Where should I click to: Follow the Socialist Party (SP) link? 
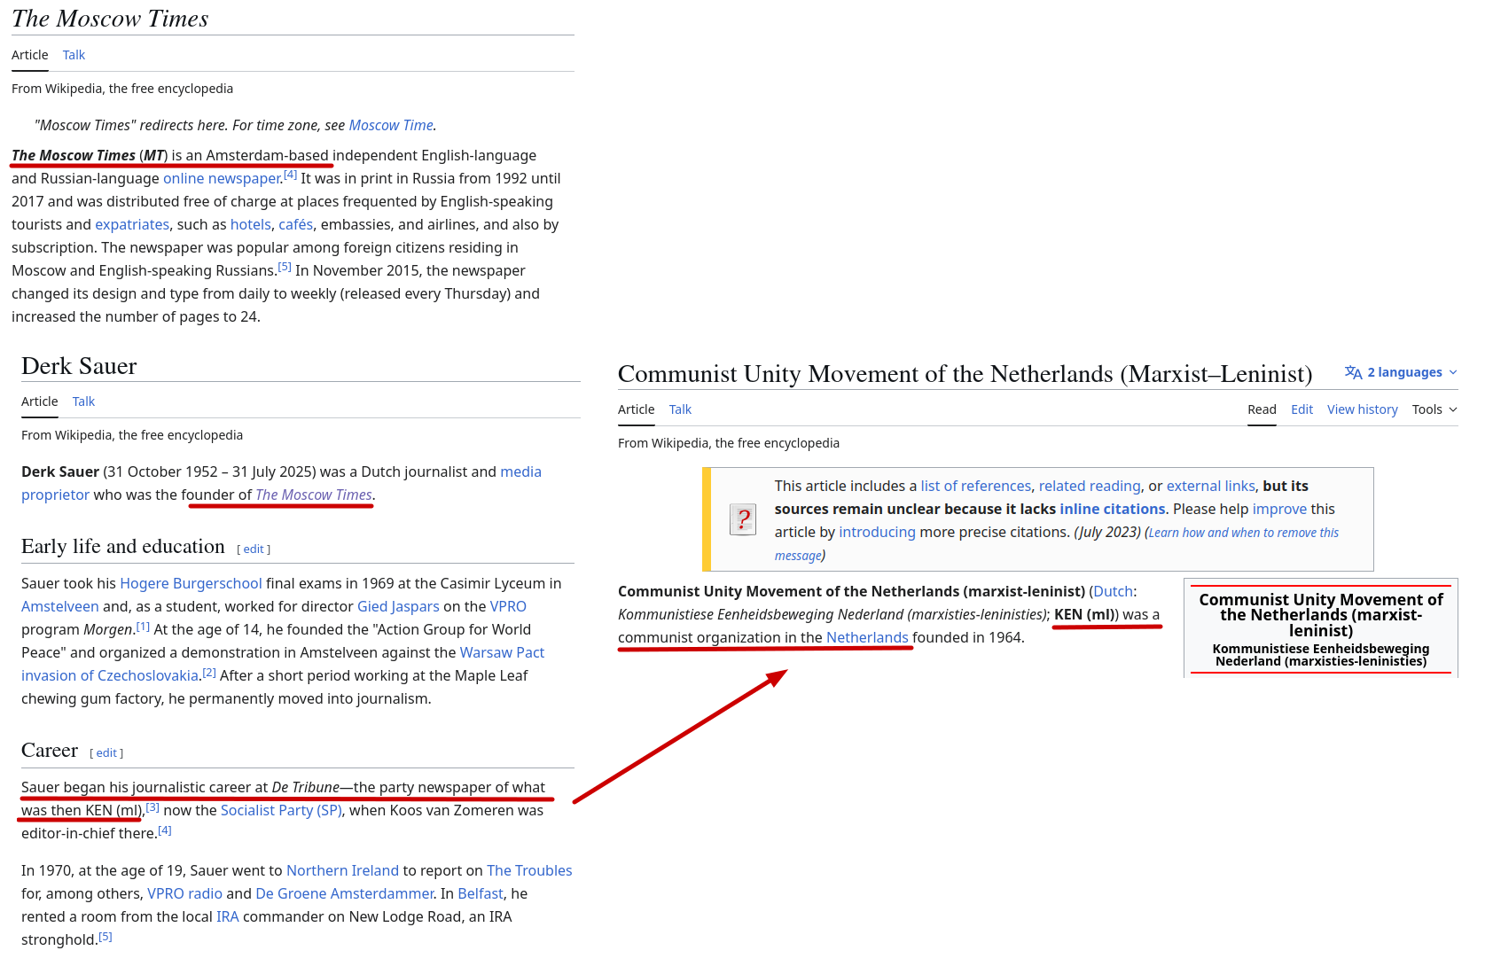(x=281, y=810)
